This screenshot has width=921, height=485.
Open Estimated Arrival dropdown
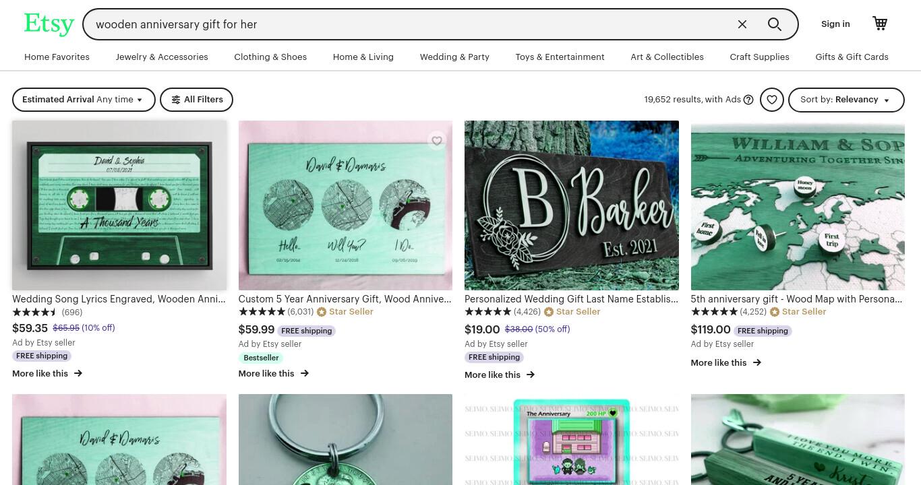84,100
